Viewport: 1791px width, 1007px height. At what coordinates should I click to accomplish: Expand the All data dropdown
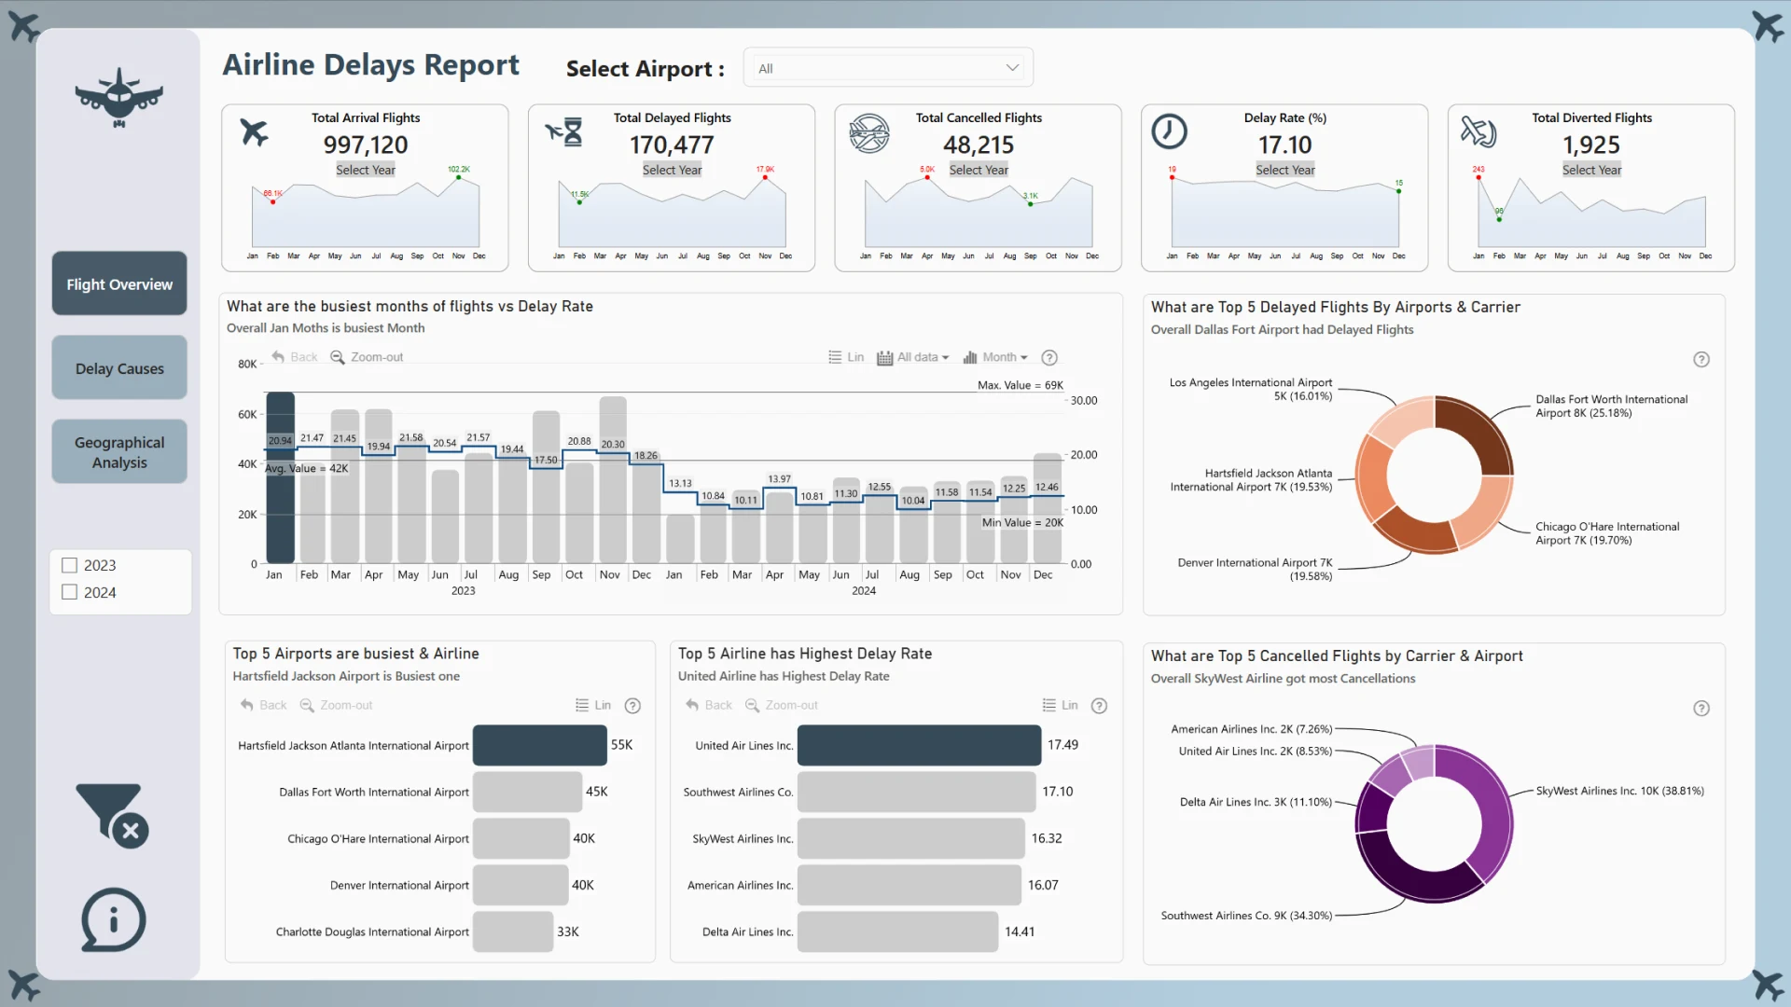click(912, 357)
